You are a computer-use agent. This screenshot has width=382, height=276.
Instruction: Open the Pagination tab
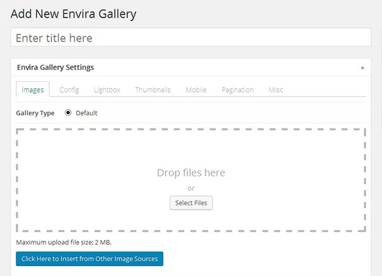point(238,90)
